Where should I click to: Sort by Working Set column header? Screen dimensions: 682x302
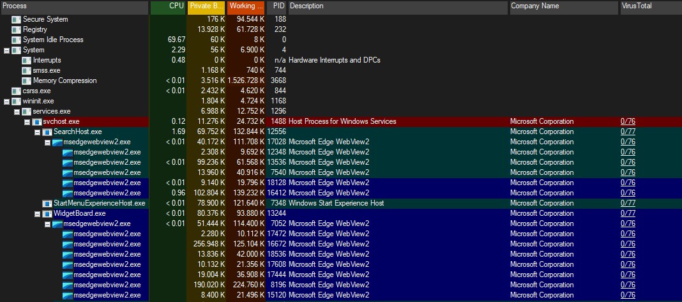[x=246, y=6]
